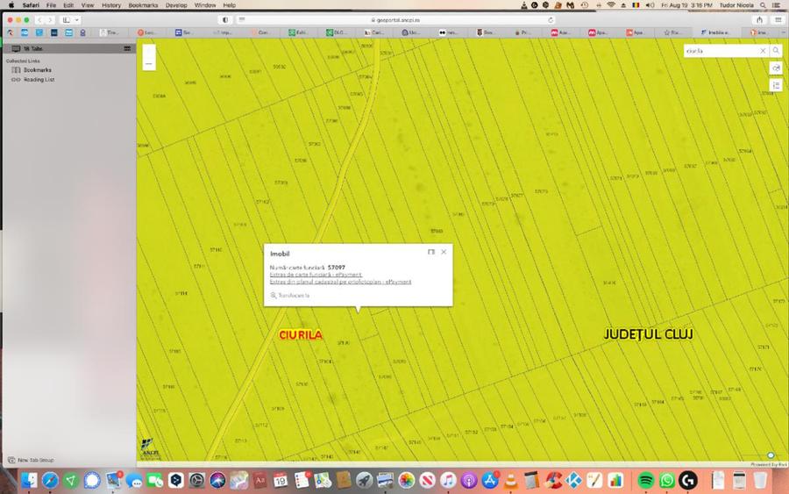Image resolution: width=789 pixels, height=494 pixels.
Task: Open the Develop menu
Action: pyautogui.click(x=176, y=5)
